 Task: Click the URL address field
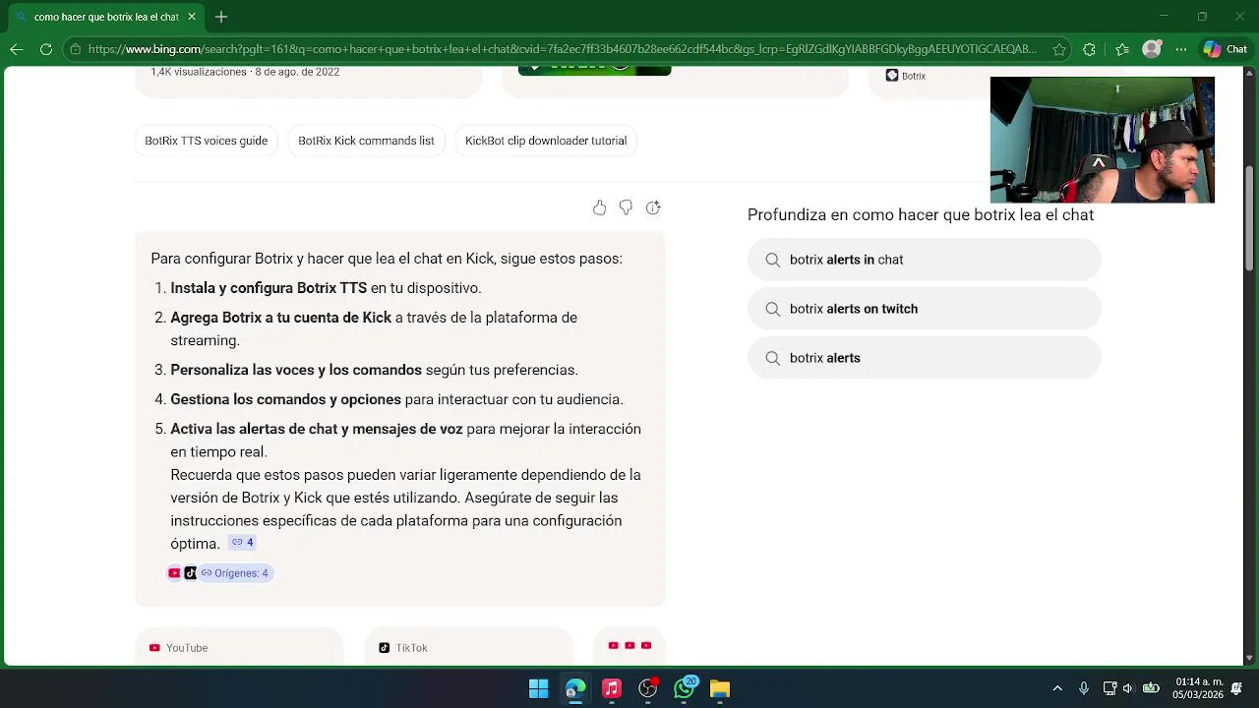point(562,49)
